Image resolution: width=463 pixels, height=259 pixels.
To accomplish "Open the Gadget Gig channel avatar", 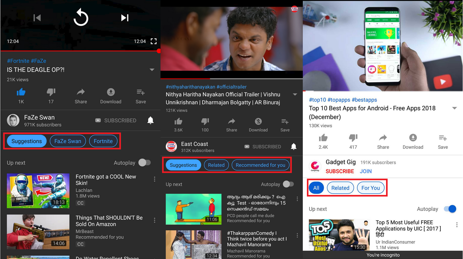I will pos(315,166).
